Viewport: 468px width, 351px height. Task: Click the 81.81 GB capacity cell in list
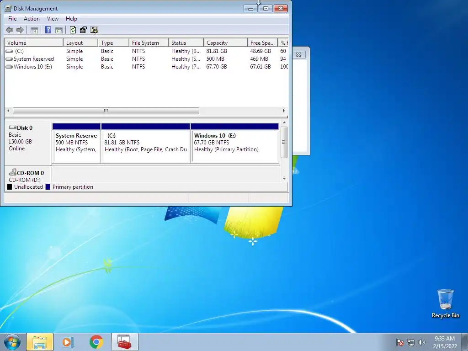[x=216, y=51]
